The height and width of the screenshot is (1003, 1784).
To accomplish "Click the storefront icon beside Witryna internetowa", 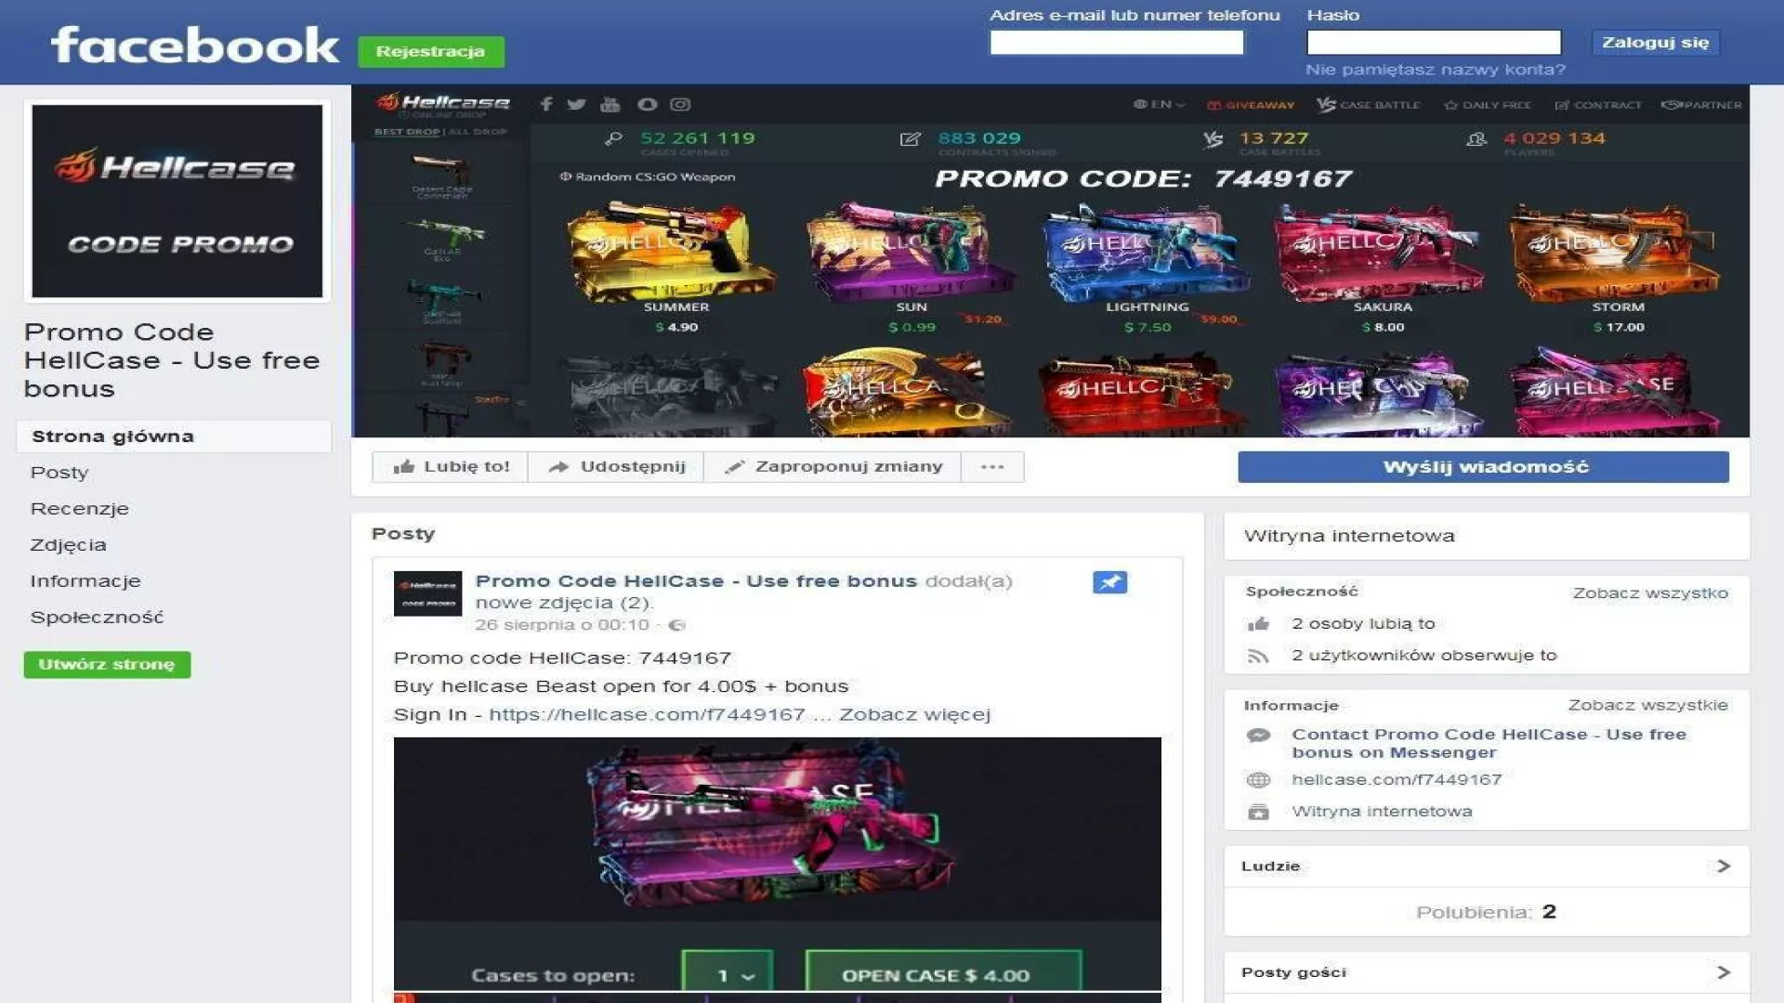I will click(x=1258, y=813).
